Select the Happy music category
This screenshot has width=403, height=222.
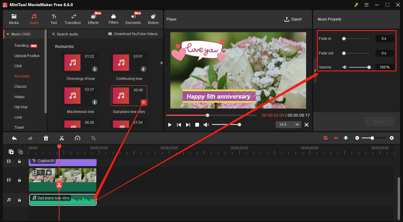point(19,97)
